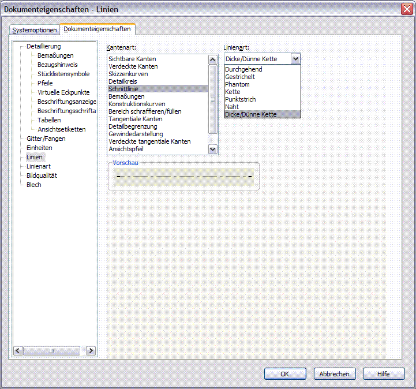Choose Phantom line style
This screenshot has width=416, height=389.
(262, 84)
